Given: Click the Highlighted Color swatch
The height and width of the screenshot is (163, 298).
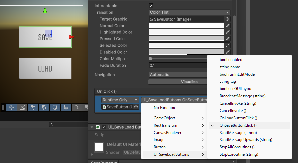Looking at the screenshot, I should click(186, 32).
